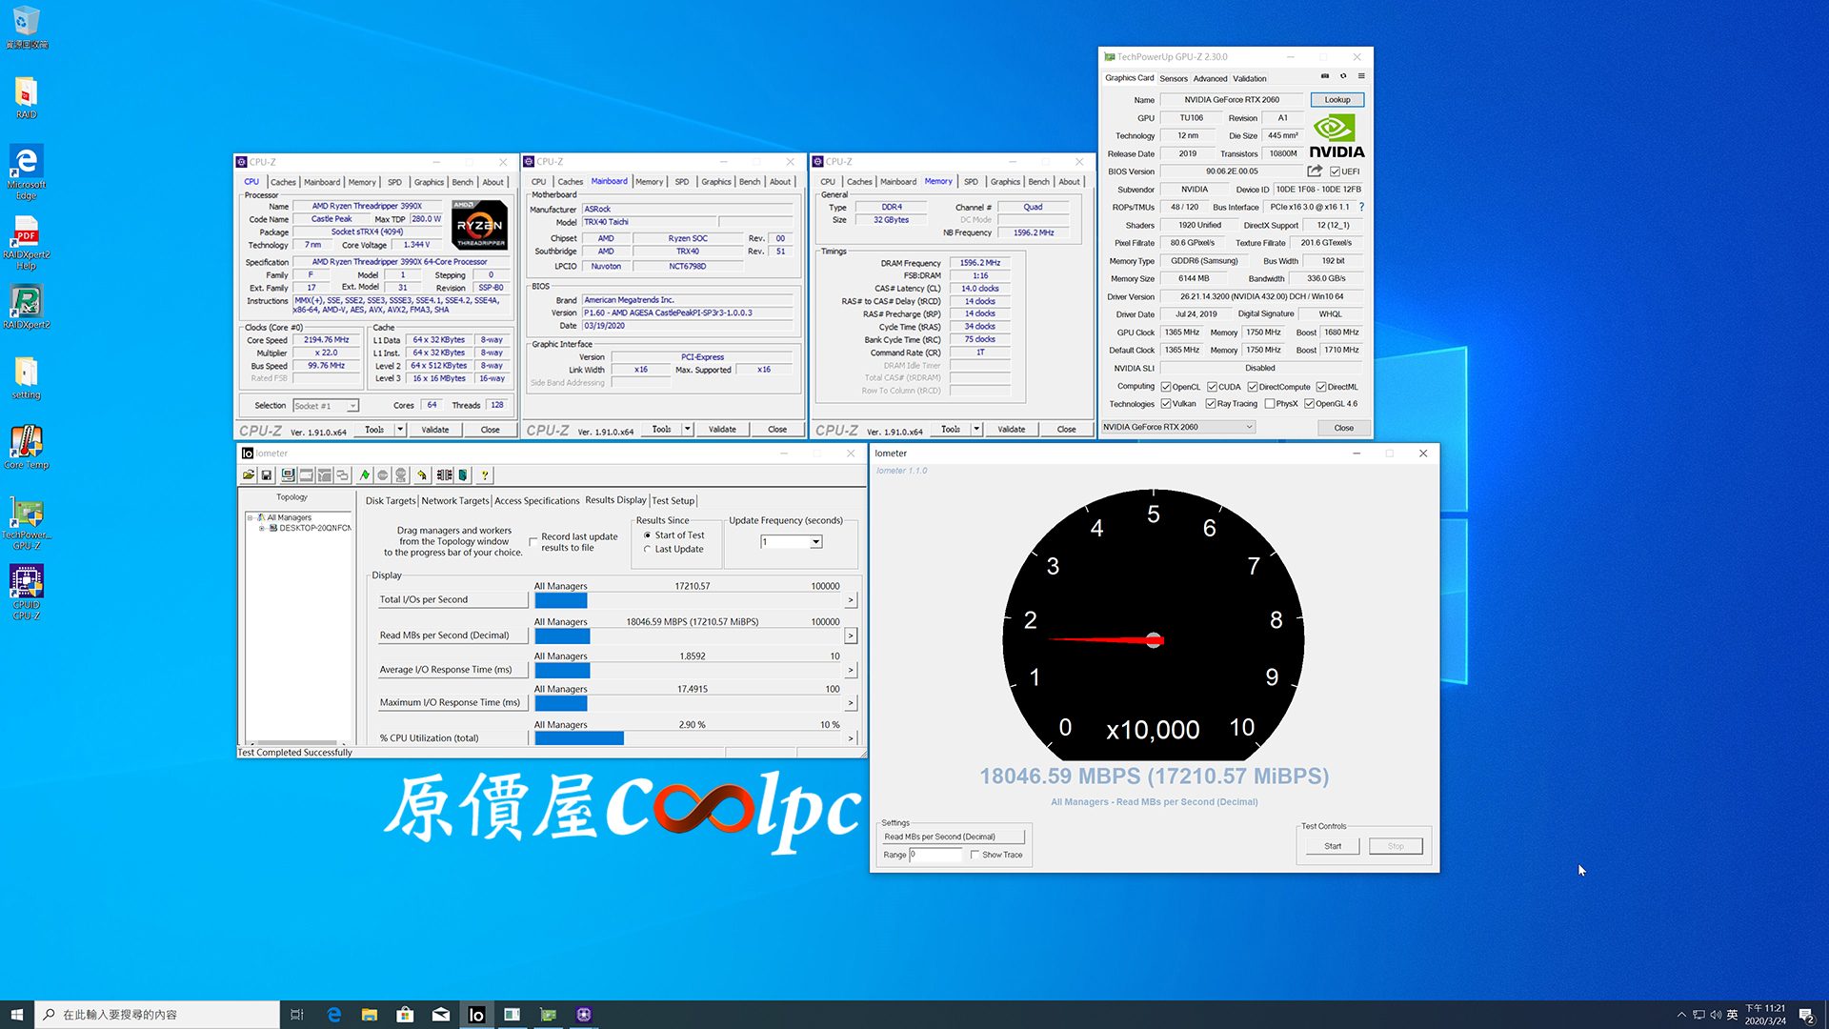Open Microsoft Store from the taskbar
Image resolution: width=1829 pixels, height=1029 pixels.
tap(405, 1015)
